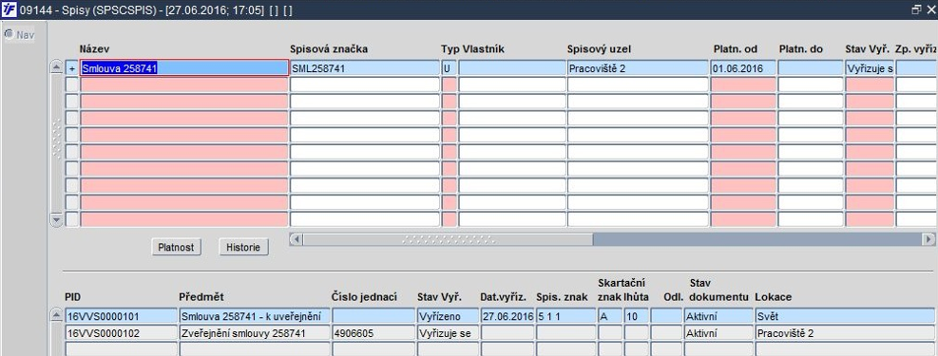Click Předmět Smlouva 258741 - k uveřejnění
This screenshot has width=938, height=356.
pyautogui.click(x=255, y=316)
